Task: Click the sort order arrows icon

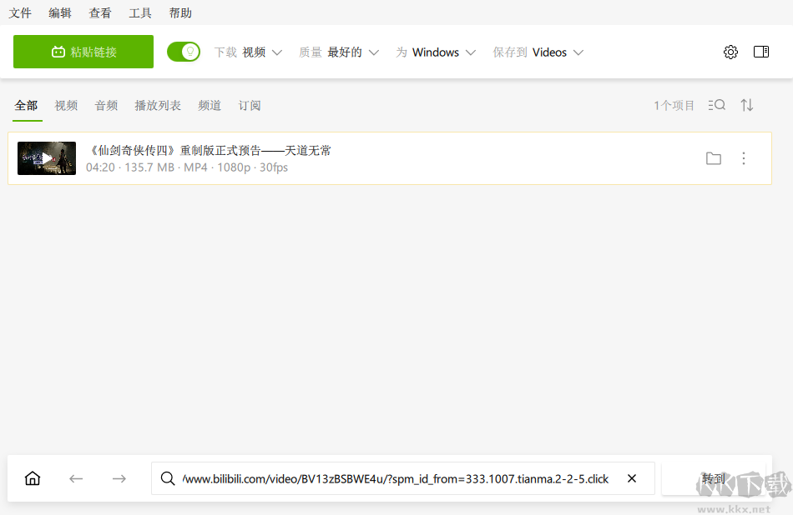Action: [x=747, y=105]
